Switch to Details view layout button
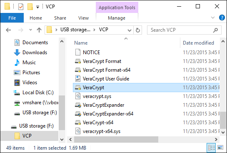Viewport: 227px width, 153px height. 211,148
